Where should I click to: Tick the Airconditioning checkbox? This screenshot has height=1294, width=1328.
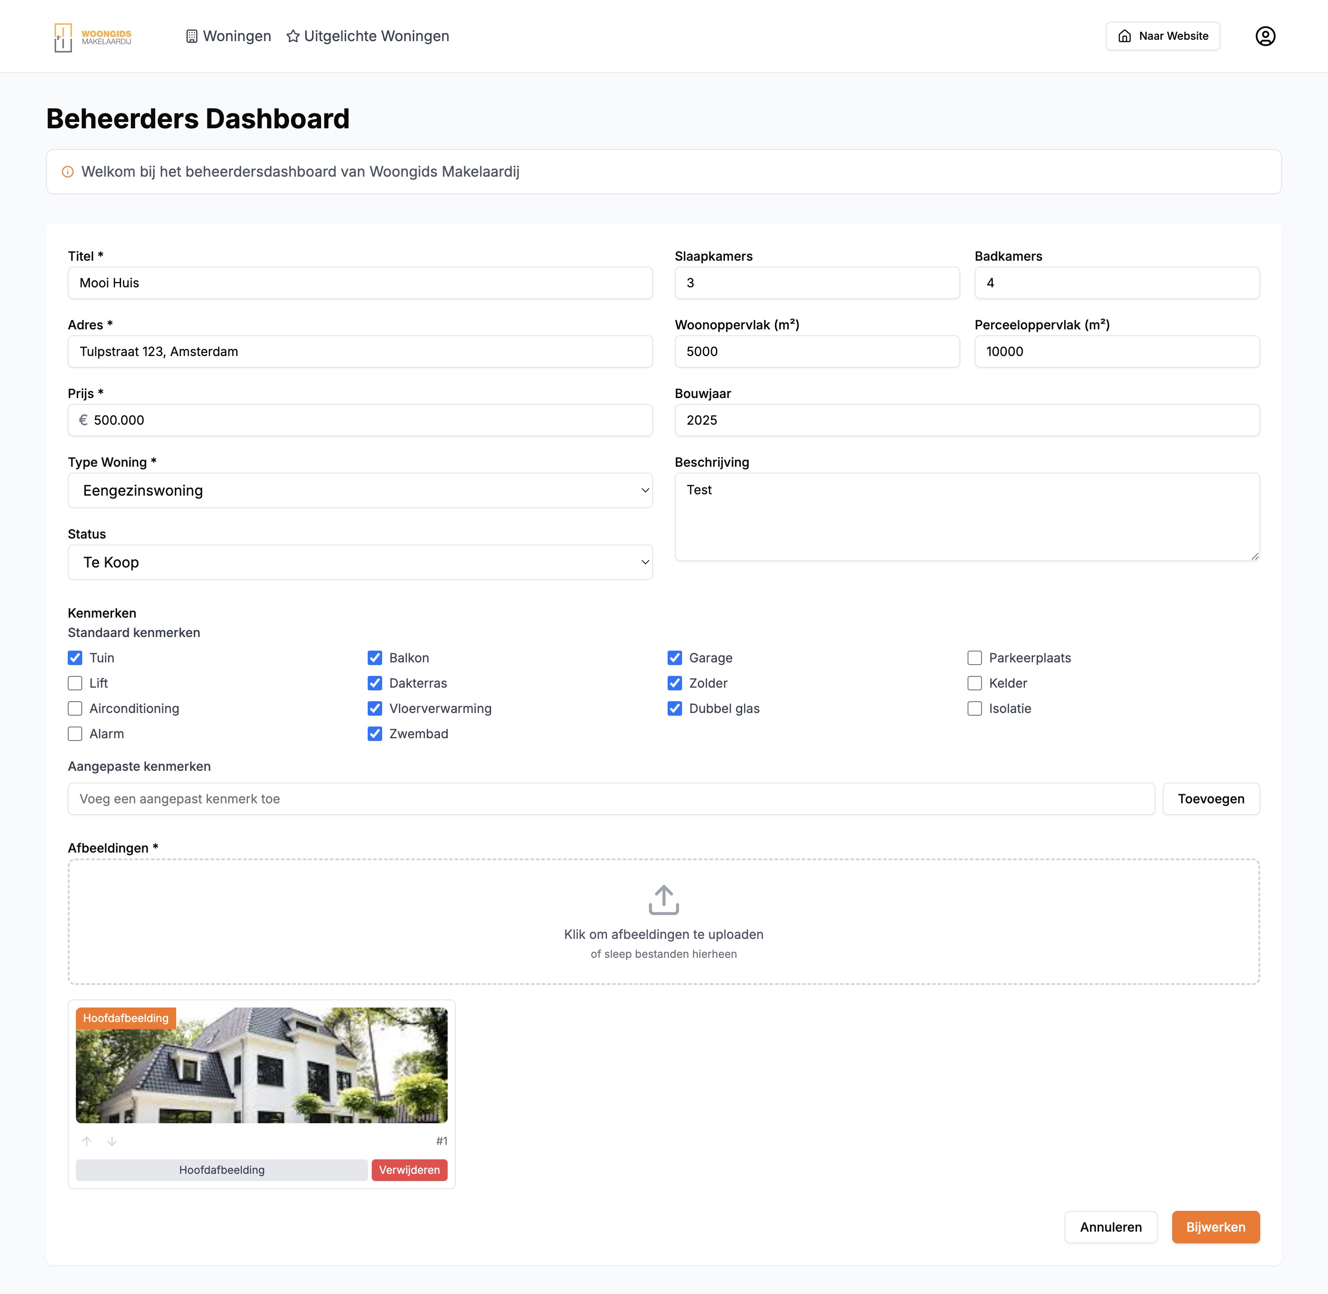coord(75,708)
